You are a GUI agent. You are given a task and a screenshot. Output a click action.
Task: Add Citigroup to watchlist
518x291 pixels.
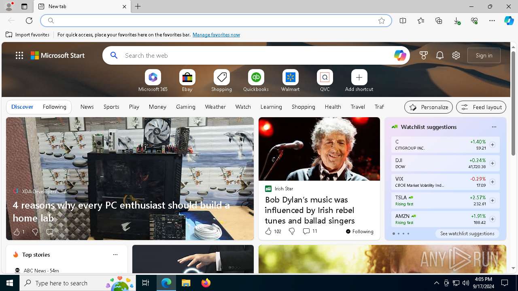492,145
